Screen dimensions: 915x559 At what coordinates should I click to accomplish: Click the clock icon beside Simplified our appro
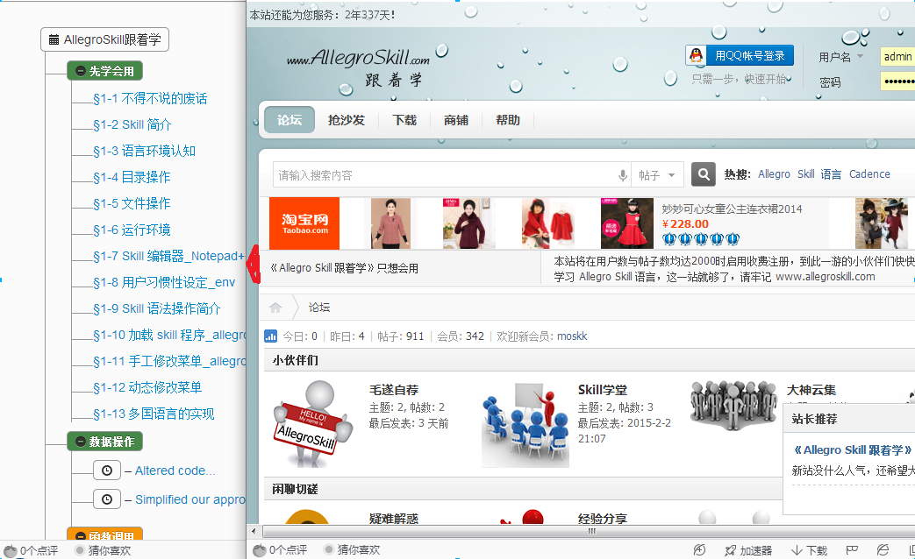tap(107, 499)
